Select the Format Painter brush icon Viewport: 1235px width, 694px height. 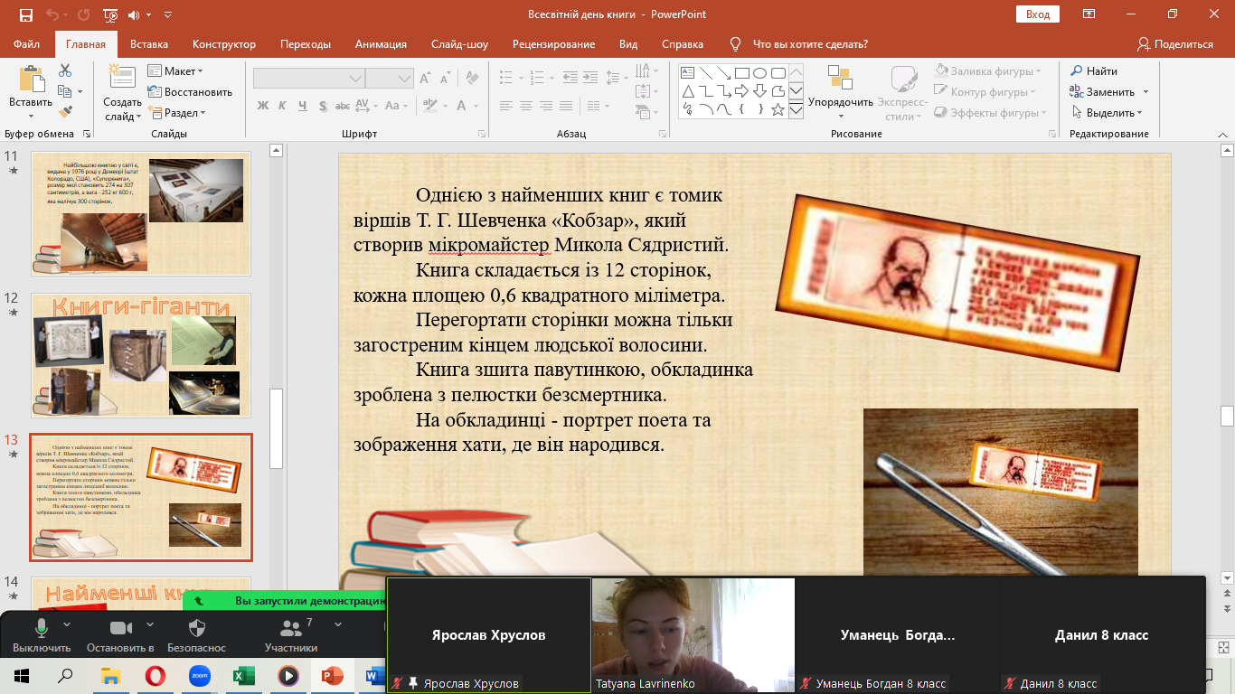[x=65, y=112]
